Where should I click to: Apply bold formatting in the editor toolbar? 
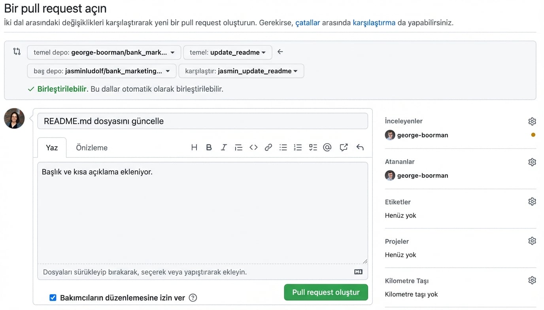[x=209, y=147]
